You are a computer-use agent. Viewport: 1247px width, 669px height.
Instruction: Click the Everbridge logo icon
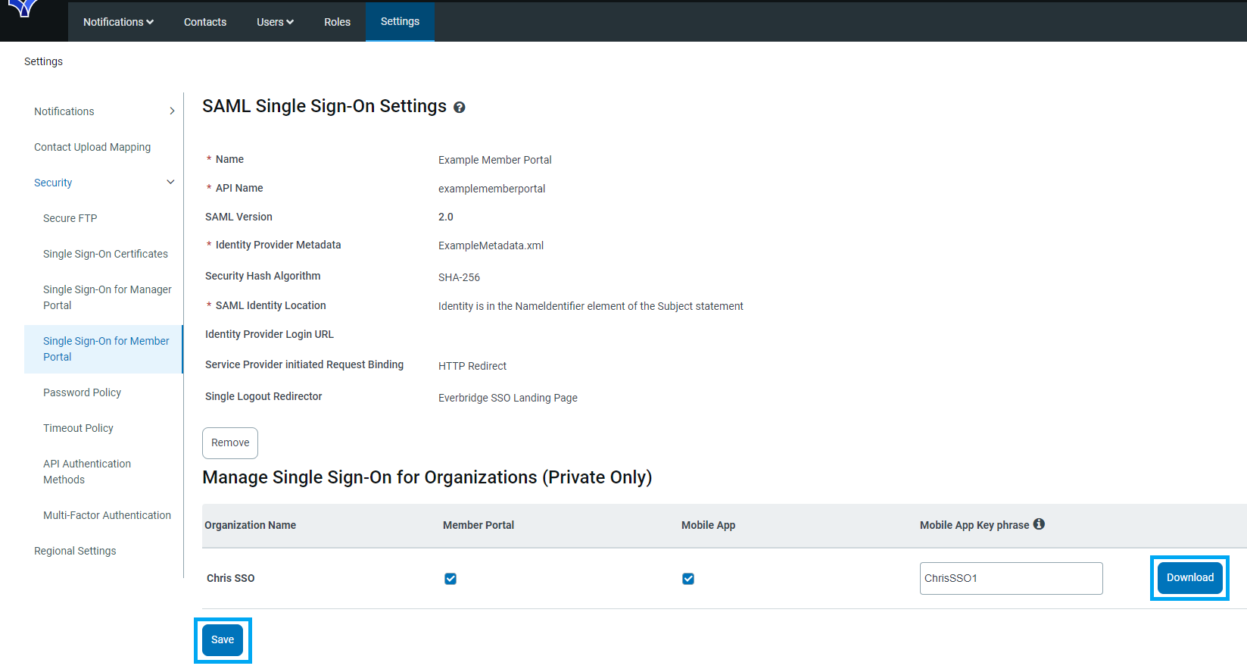(24, 8)
